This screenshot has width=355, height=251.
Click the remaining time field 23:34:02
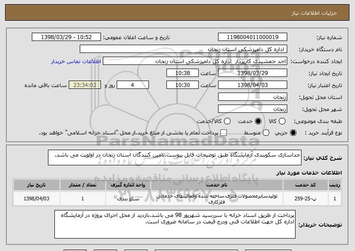tap(85, 85)
